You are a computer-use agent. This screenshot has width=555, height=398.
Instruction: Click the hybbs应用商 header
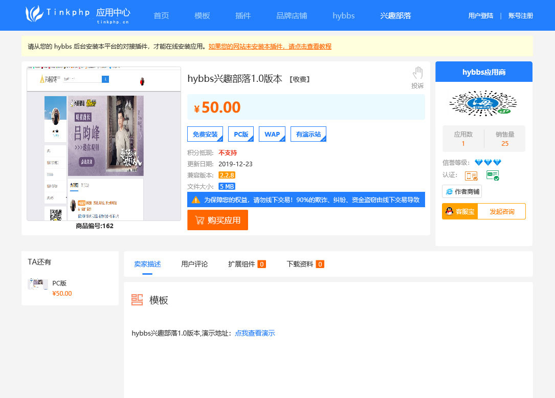(x=484, y=72)
